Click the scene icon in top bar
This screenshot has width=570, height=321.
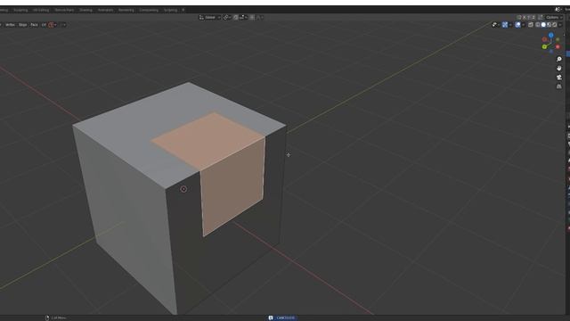[558, 10]
